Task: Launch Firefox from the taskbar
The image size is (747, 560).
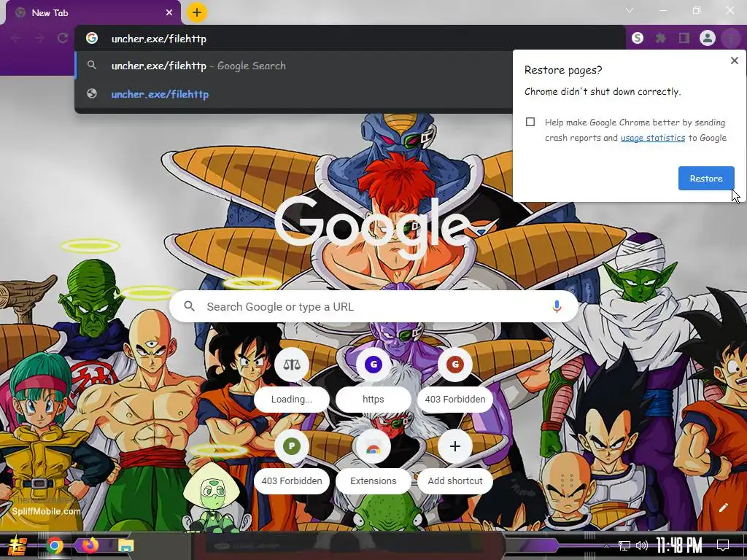Action: (x=90, y=545)
